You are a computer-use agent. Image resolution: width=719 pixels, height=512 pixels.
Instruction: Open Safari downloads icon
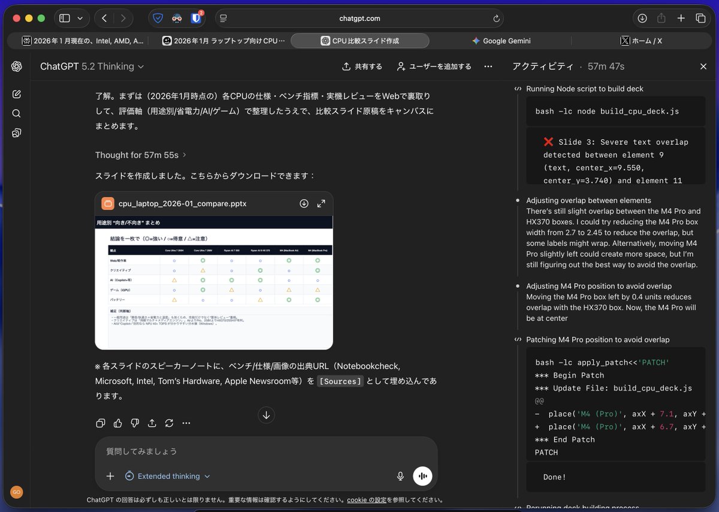642,19
